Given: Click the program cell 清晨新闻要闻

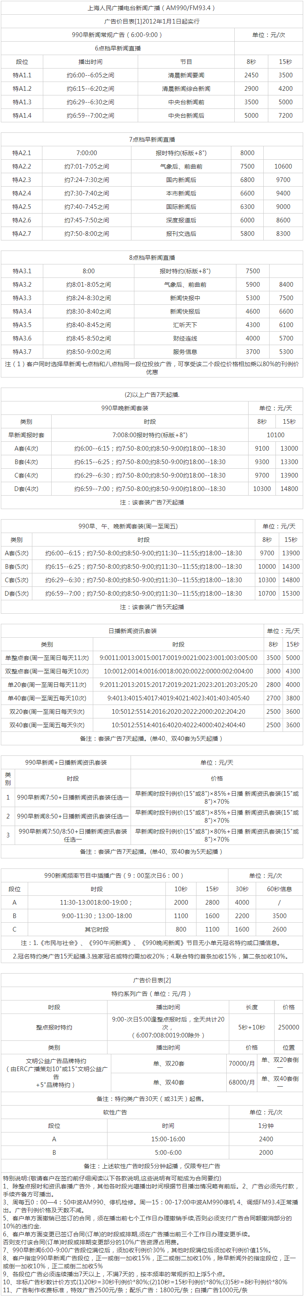Looking at the screenshot, I should tap(186, 75).
